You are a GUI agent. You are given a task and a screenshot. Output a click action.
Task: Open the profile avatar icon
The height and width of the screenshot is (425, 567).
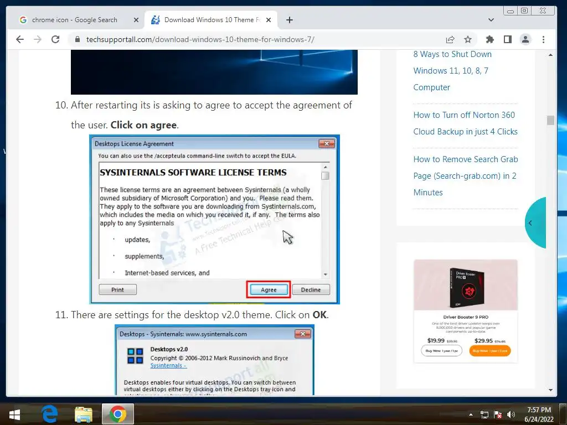coord(525,39)
